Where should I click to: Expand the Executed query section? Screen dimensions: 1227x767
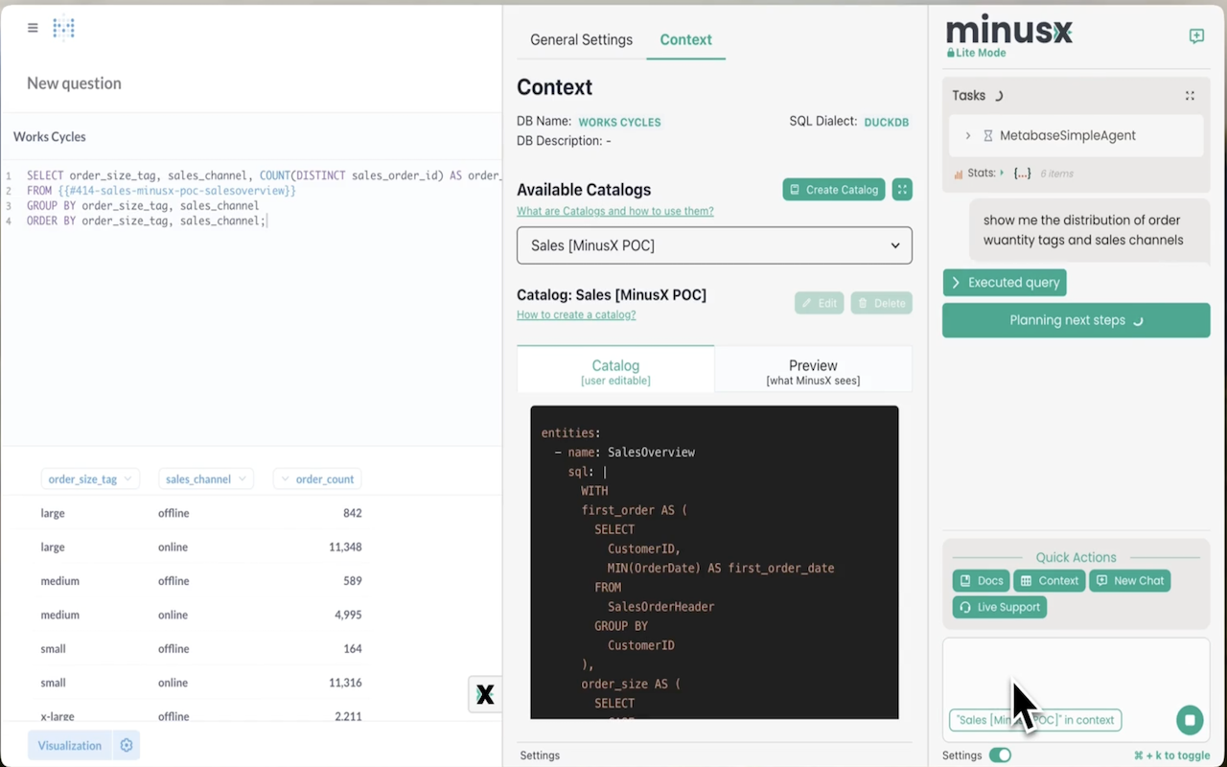pos(1004,282)
